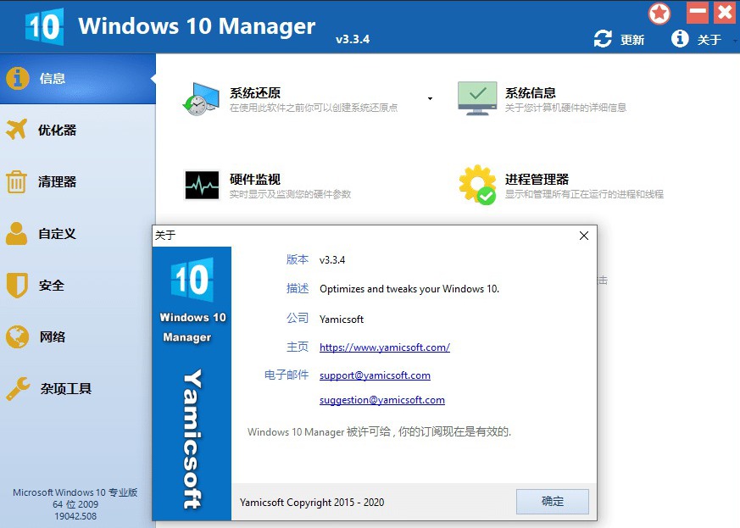740x528 pixels.
Task: Click the red star favorites icon
Action: [659, 14]
